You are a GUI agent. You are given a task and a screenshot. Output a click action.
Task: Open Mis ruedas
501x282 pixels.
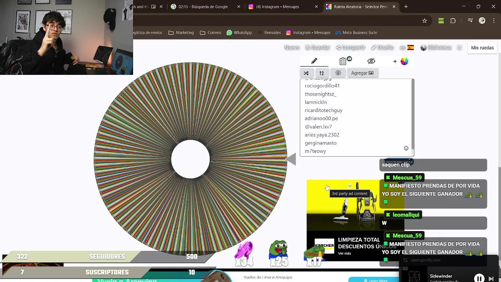point(482,48)
